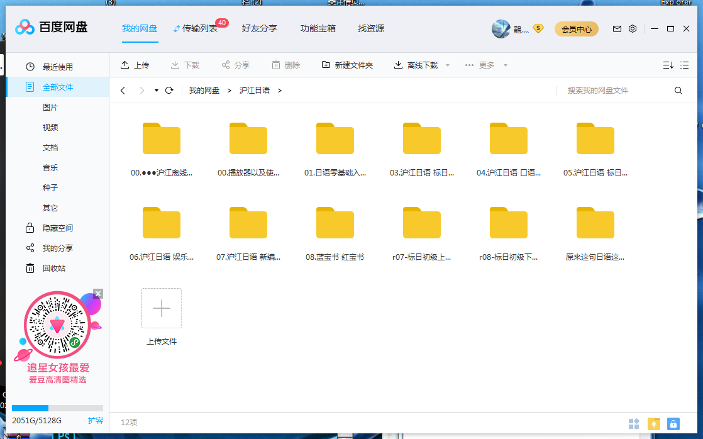Click the share toolbar button
This screenshot has width=703, height=439.
pyautogui.click(x=235, y=65)
